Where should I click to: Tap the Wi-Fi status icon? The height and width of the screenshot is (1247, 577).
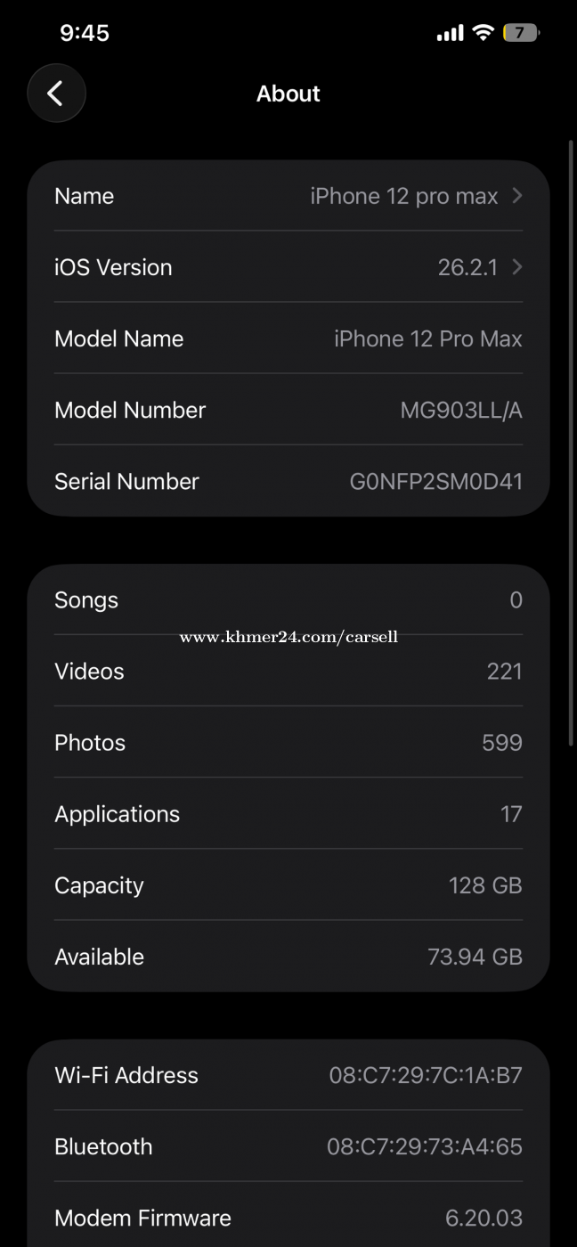point(484,33)
